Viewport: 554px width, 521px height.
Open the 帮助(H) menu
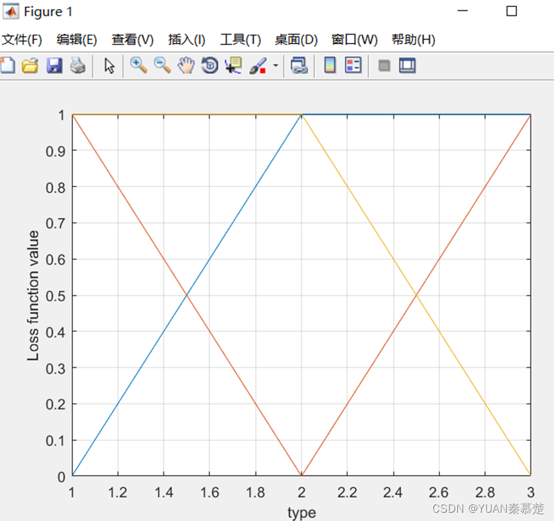(413, 40)
